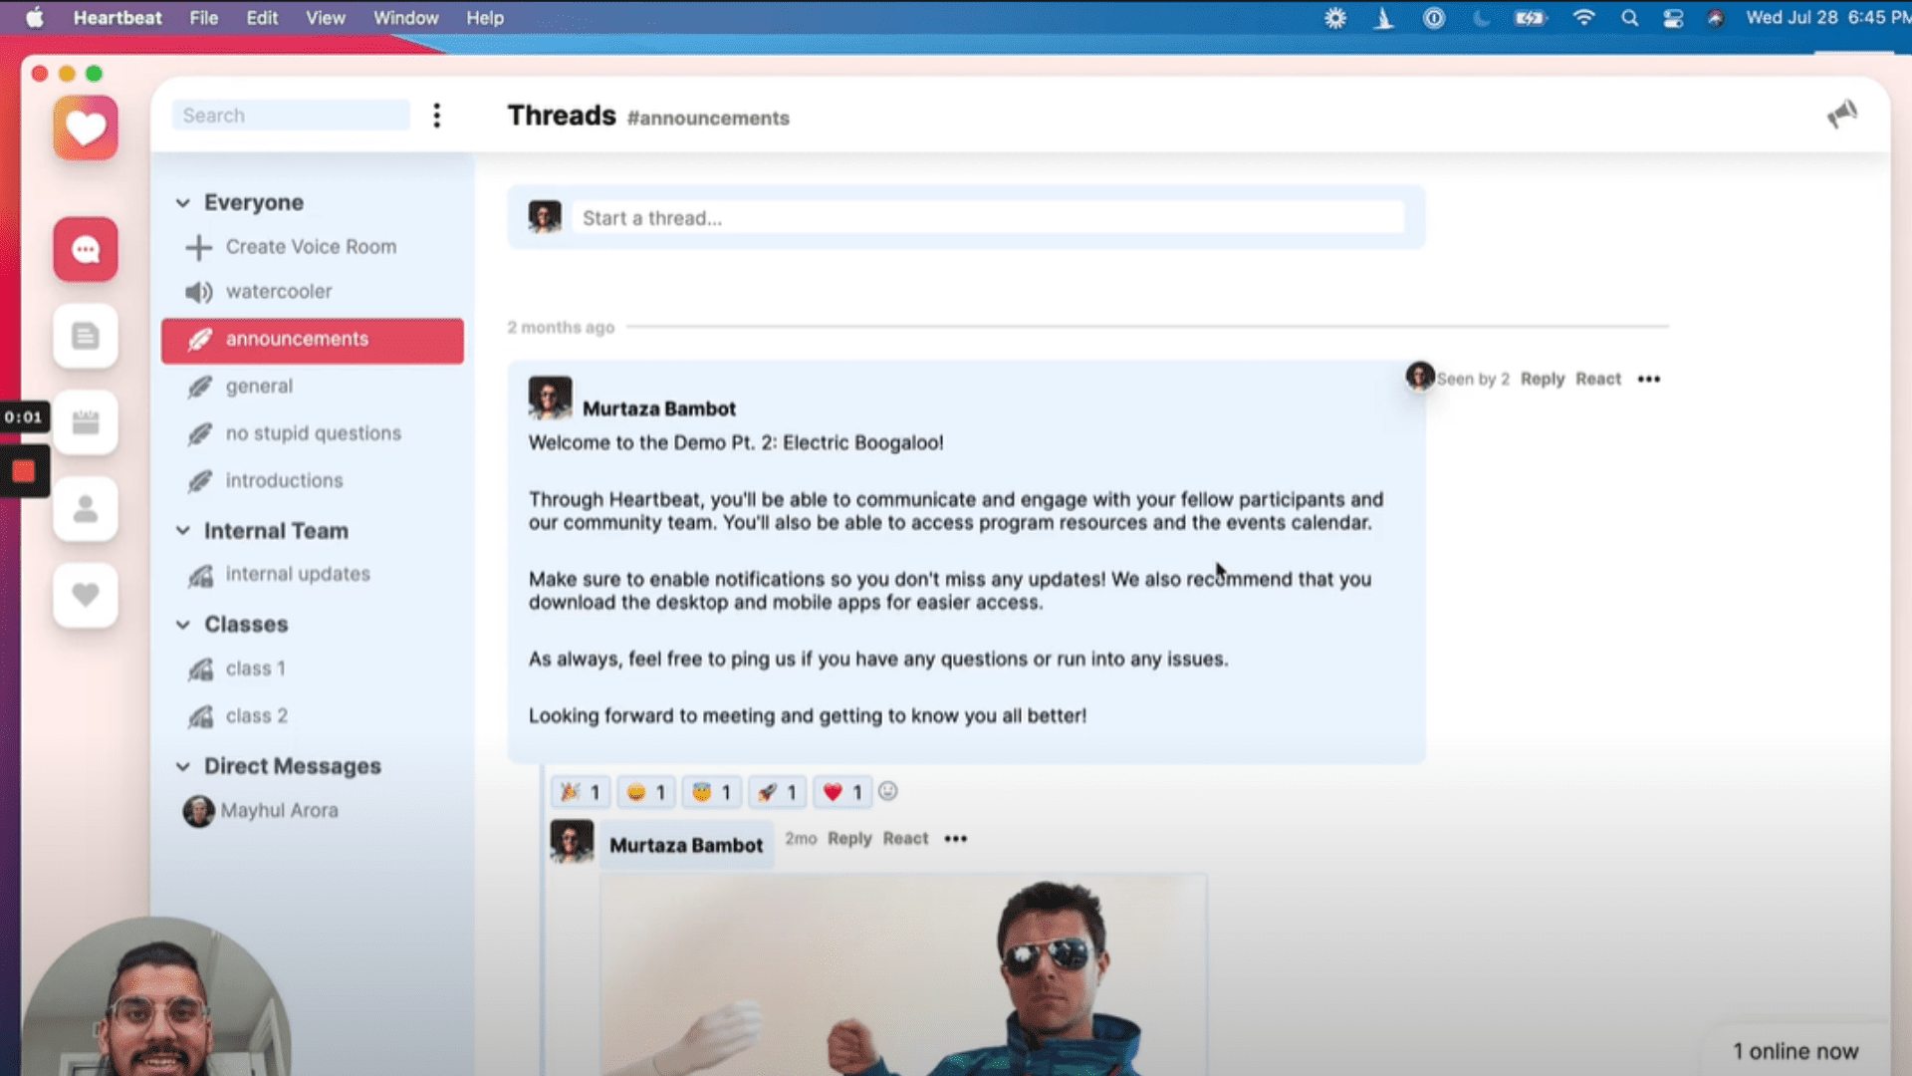
Task: Expand the Internal Team channel group
Action: click(185, 531)
